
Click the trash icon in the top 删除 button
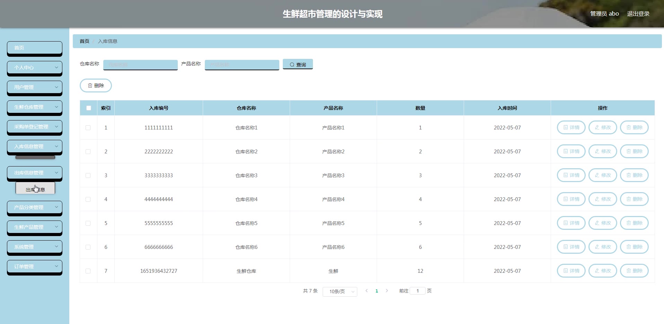[x=90, y=85]
